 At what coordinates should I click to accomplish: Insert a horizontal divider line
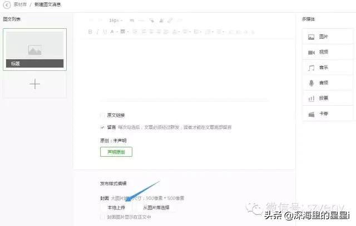pos(141,20)
